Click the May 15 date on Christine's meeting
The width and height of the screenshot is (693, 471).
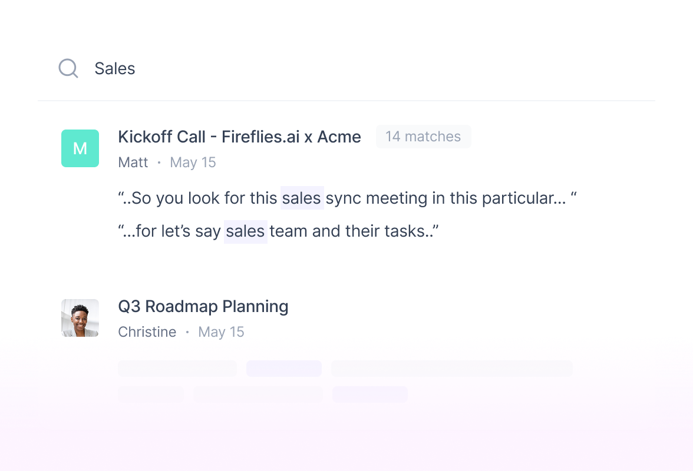pos(221,331)
